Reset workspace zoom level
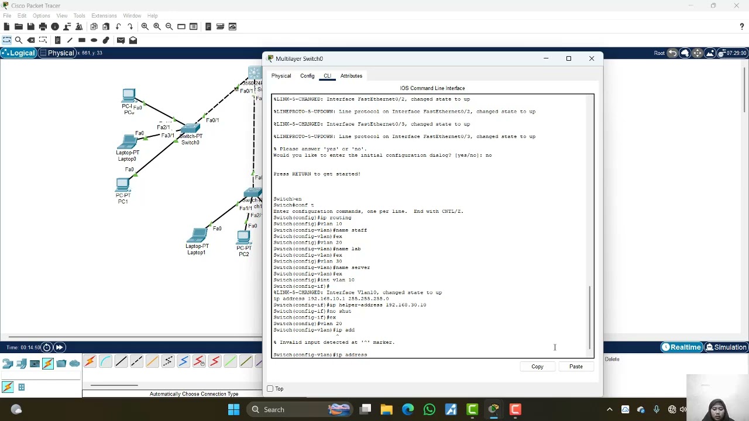Screen dimensions: 749x421 pos(157,26)
